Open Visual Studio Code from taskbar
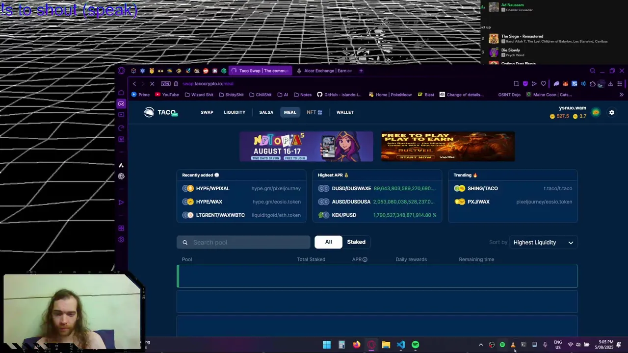The width and height of the screenshot is (628, 353). (x=401, y=345)
